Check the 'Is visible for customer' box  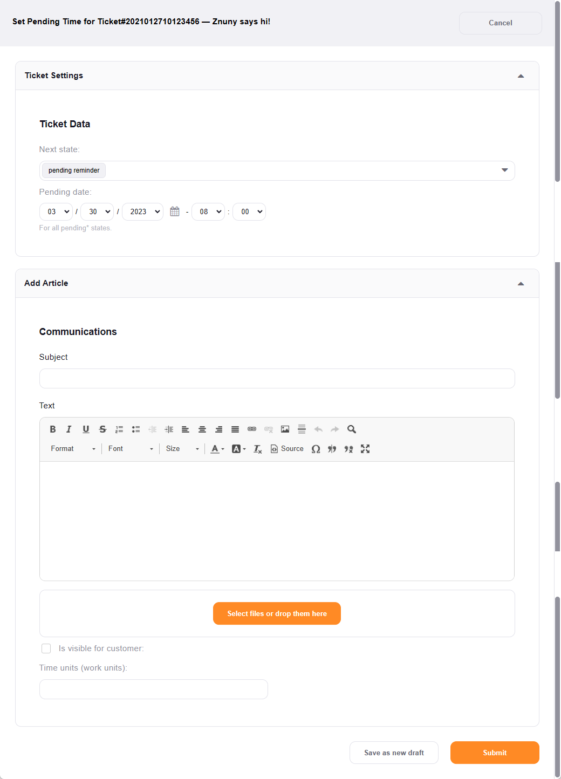point(46,648)
